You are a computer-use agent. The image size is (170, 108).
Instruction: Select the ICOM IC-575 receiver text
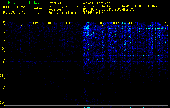click(108, 9)
